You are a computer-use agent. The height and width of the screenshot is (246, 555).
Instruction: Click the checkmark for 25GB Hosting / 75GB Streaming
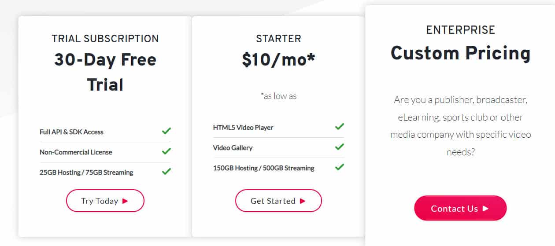pyautogui.click(x=166, y=171)
